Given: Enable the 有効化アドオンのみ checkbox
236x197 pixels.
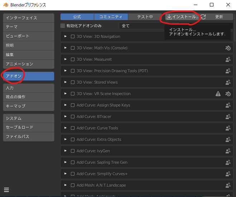Looking at the screenshot, I should [x=63, y=26].
